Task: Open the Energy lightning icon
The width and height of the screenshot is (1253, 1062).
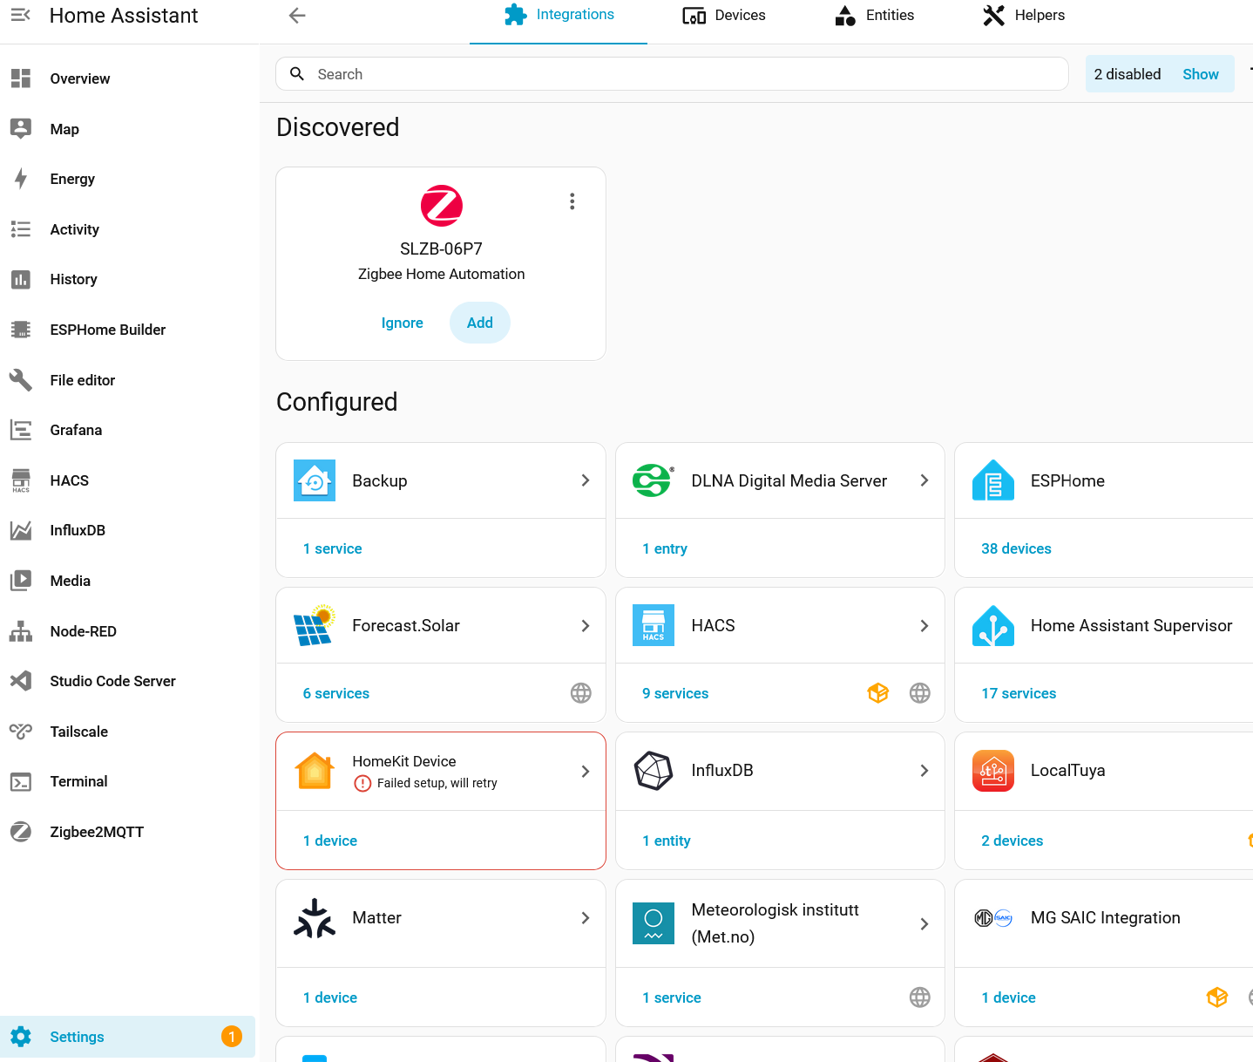Action: point(21,179)
